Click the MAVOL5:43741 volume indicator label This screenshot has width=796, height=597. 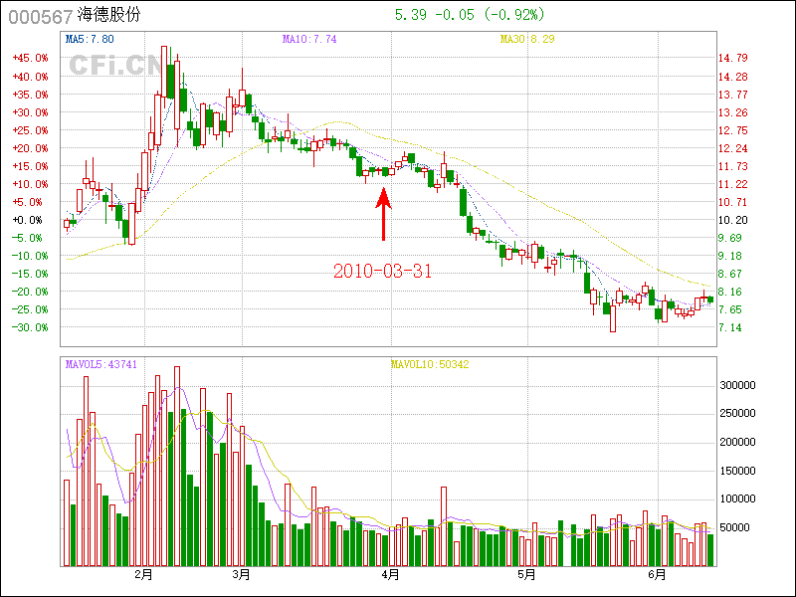point(101,364)
